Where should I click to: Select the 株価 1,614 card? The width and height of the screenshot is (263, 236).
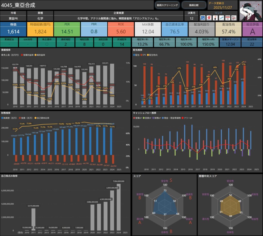pos(13,29)
